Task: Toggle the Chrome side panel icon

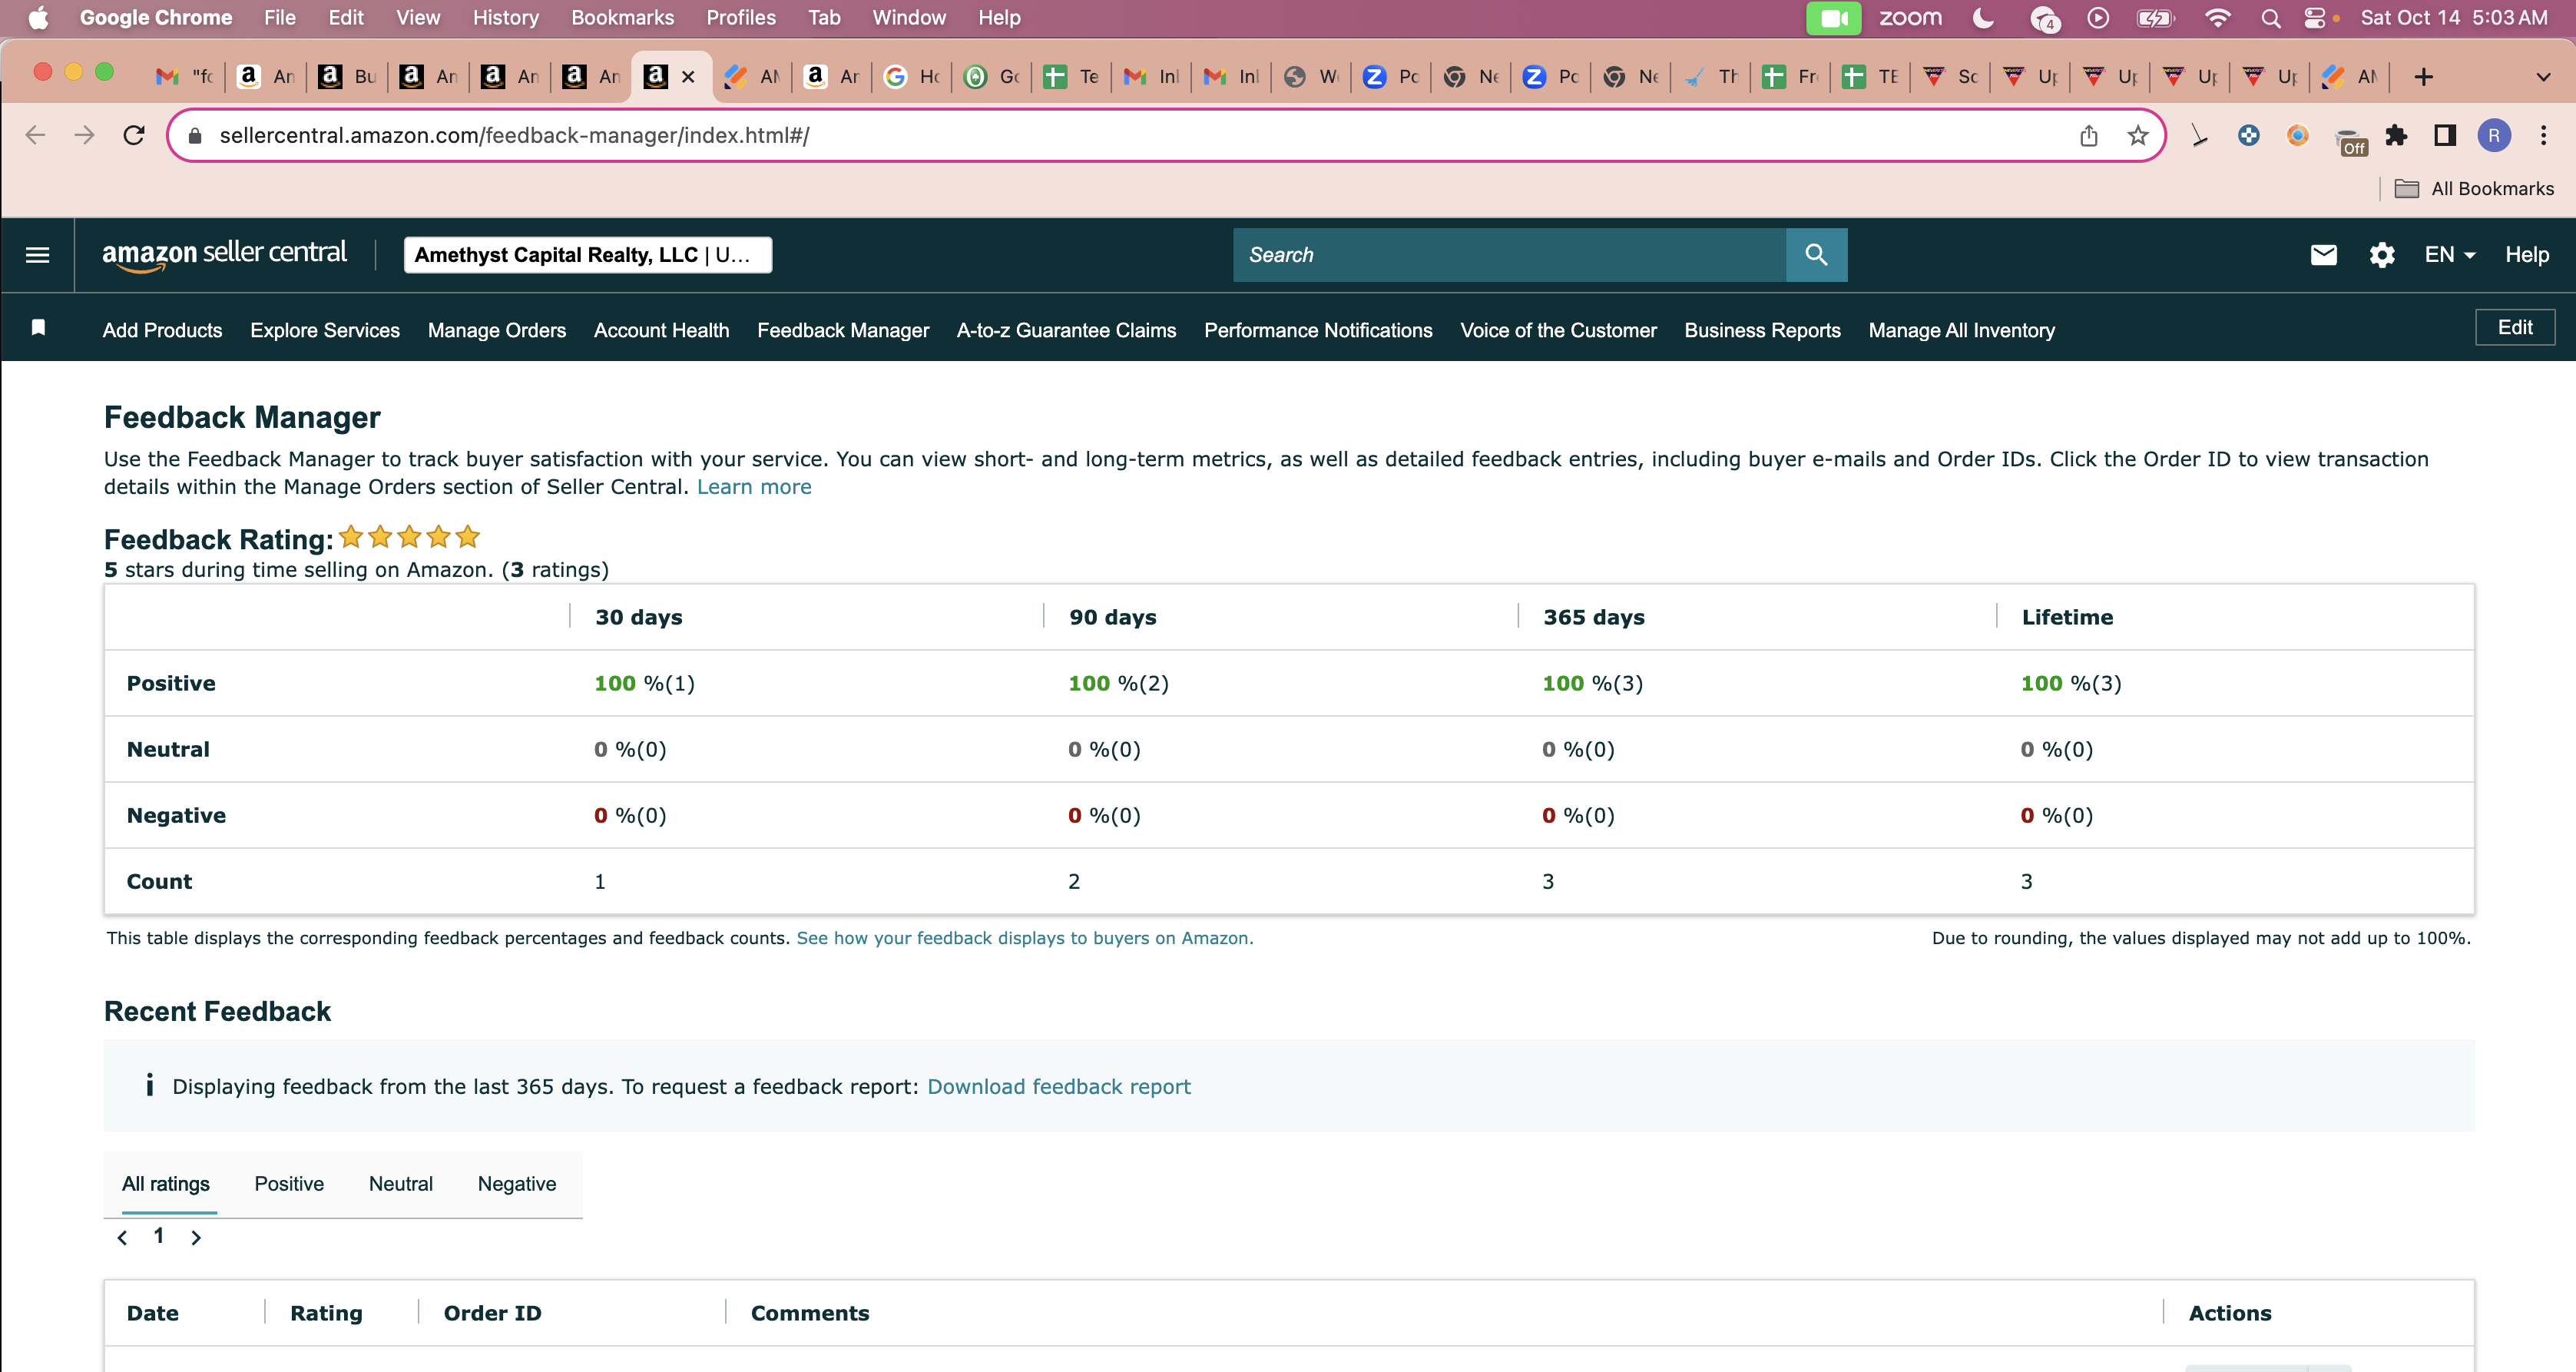Action: pos(2445,135)
